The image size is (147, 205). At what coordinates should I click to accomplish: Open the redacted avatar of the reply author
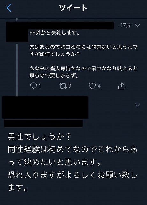tap(17, 32)
